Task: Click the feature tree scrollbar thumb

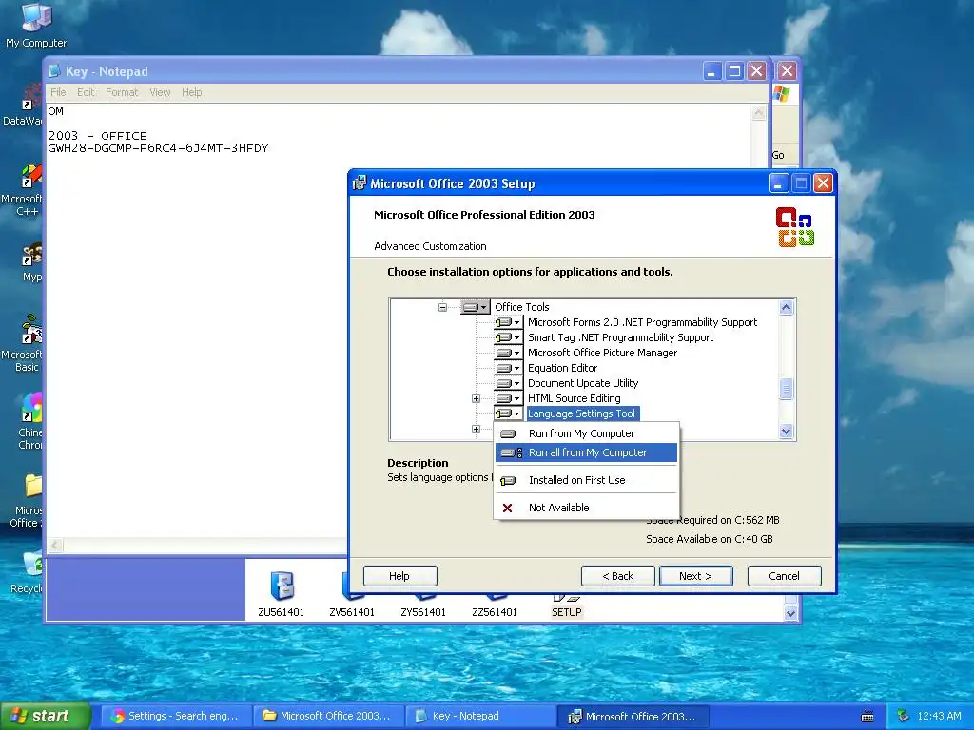Action: (786, 389)
